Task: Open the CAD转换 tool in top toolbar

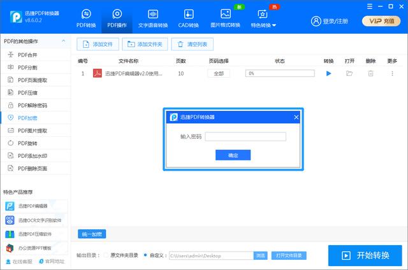Action: click(x=189, y=18)
